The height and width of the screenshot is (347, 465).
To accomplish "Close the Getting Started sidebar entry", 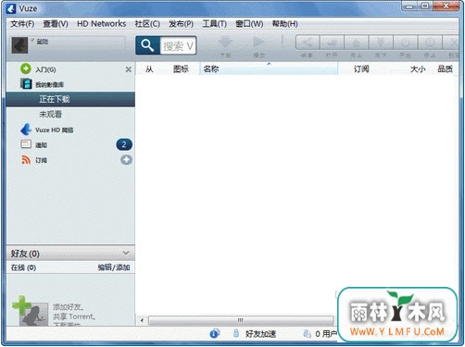I will tap(129, 69).
